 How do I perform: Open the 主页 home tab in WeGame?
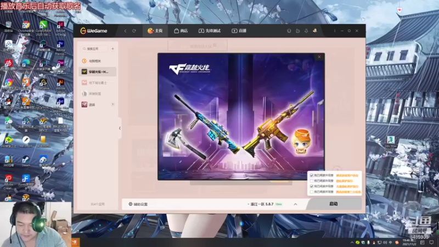(x=155, y=31)
